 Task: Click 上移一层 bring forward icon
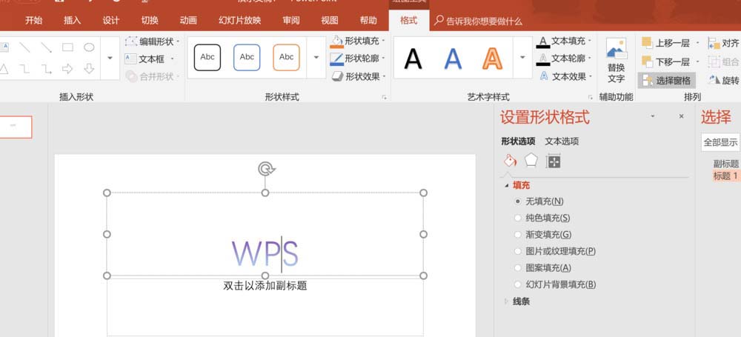coord(647,43)
